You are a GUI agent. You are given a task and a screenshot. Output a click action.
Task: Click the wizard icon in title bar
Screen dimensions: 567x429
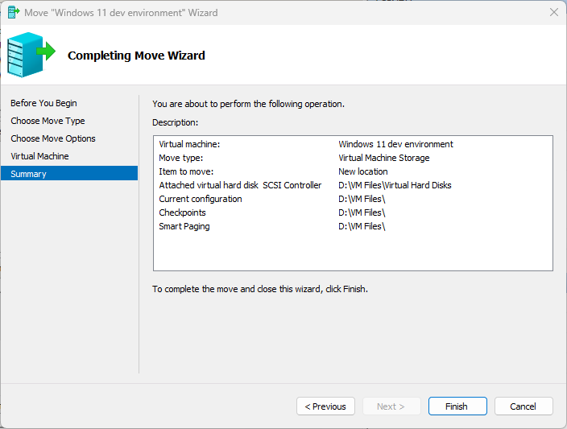pos(14,13)
